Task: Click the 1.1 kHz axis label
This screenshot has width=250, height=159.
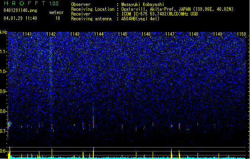Action: [4, 52]
